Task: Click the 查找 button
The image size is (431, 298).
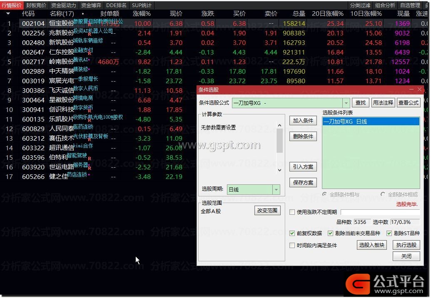Action: coord(360,103)
